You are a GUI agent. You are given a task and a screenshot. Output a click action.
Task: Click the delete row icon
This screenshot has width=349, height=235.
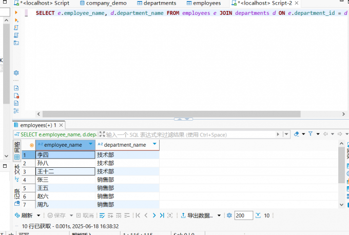pos(127,216)
